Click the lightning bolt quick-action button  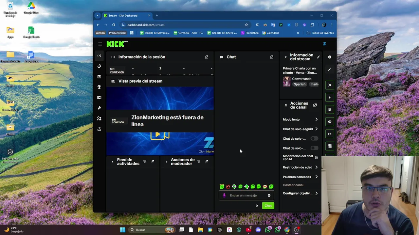coord(330,97)
